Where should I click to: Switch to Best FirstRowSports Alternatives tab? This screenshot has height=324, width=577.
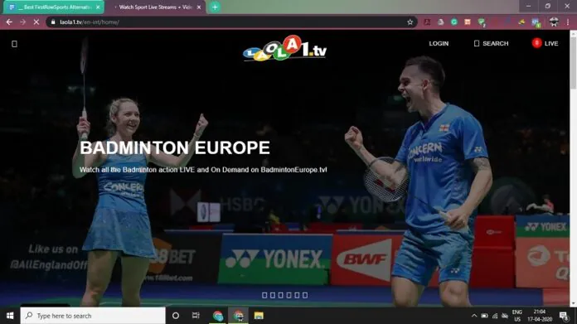pos(54,7)
